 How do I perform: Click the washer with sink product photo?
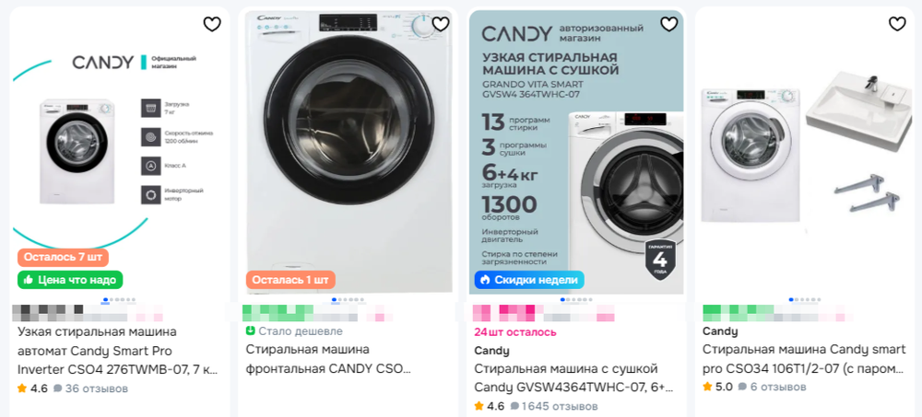coord(804,152)
